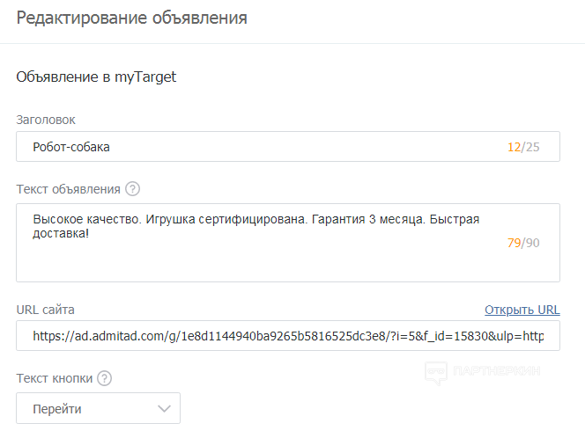
Task: Click the 79/90 text character counter
Action: pyautogui.click(x=522, y=243)
